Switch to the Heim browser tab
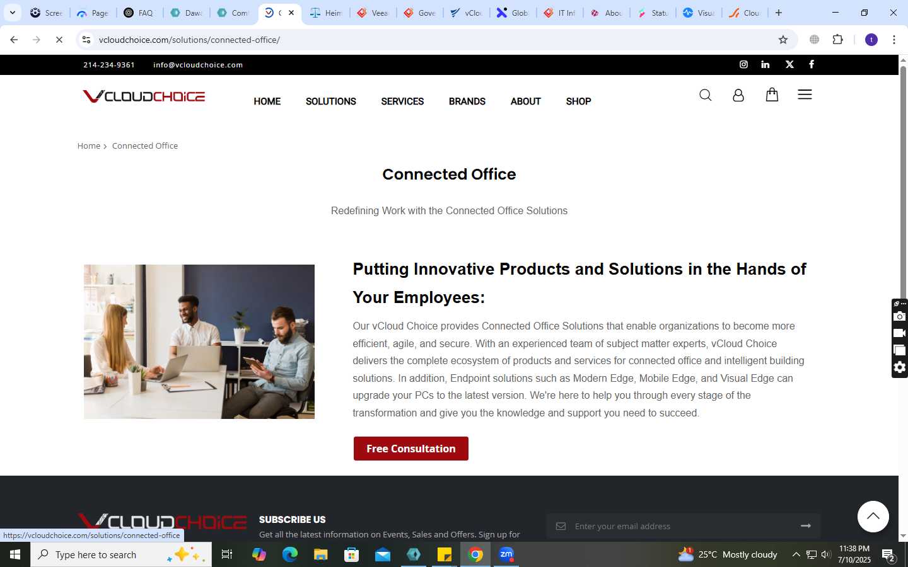This screenshot has height=567, width=908. (x=327, y=13)
